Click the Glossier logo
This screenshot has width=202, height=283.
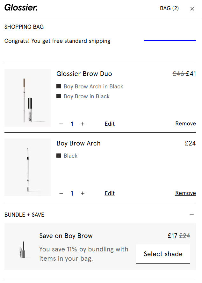pyautogui.click(x=21, y=8)
